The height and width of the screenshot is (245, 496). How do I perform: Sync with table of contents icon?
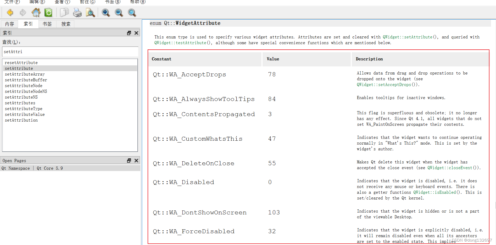(x=48, y=12)
